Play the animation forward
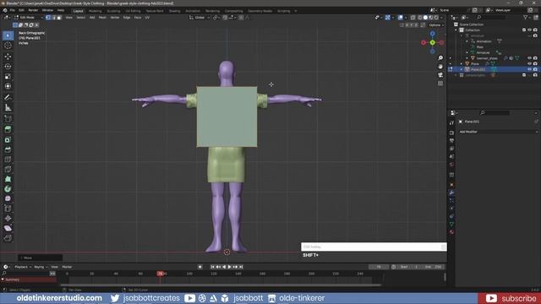This screenshot has height=304, width=541. 229,267
